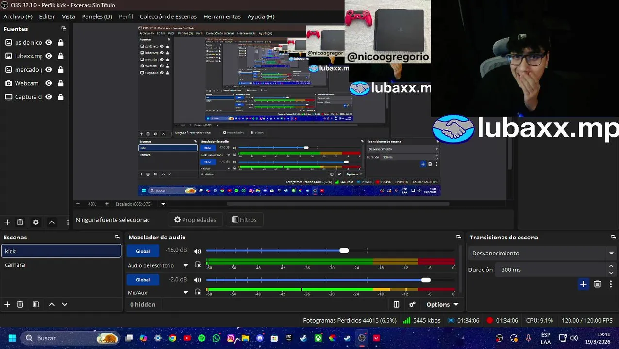The height and width of the screenshot is (349, 619).
Task: Hide the Captura source
Action: tap(49, 96)
